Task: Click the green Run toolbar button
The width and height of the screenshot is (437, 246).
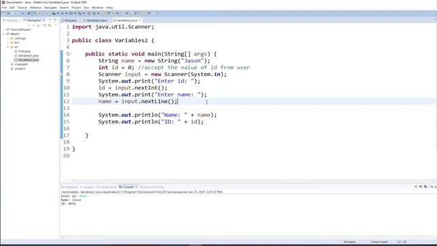Action: click(x=71, y=13)
